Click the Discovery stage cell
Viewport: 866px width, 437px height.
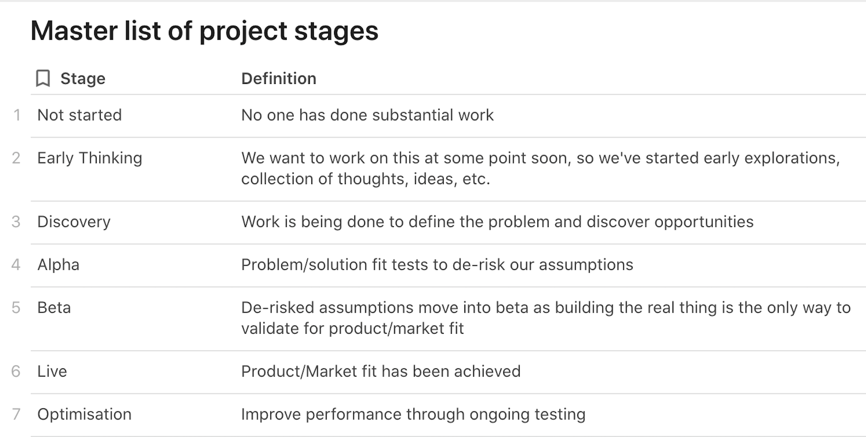point(74,222)
